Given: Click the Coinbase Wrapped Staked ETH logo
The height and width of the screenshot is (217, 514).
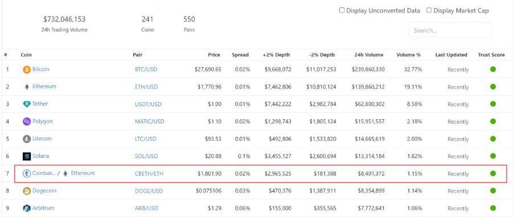Looking at the screenshot, I should click(x=27, y=173).
